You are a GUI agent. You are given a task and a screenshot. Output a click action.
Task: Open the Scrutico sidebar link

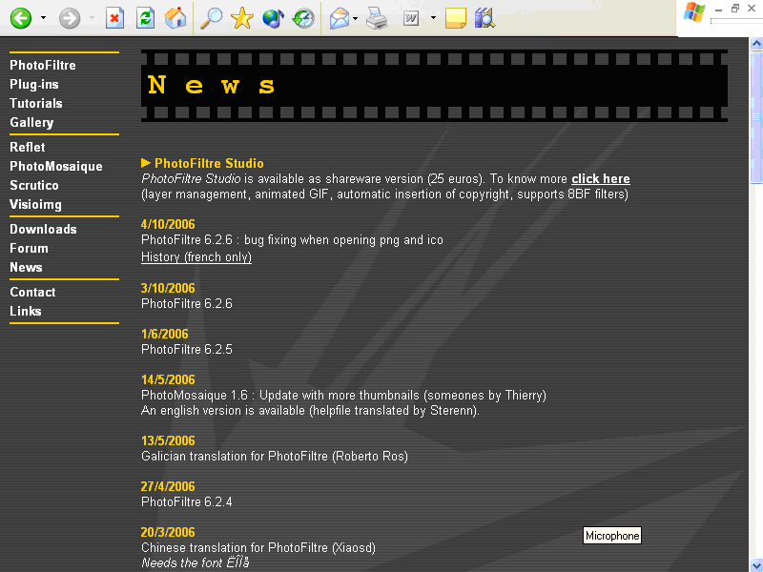pos(34,185)
